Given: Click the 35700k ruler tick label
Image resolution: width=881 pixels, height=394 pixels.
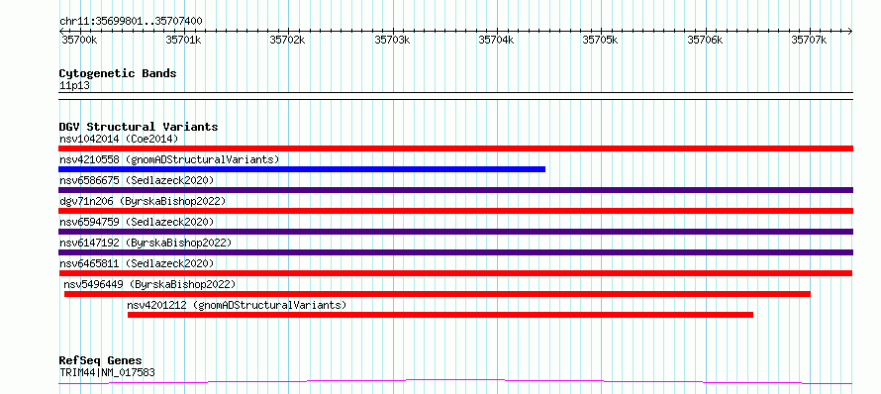Looking at the screenshot, I should (x=79, y=40).
